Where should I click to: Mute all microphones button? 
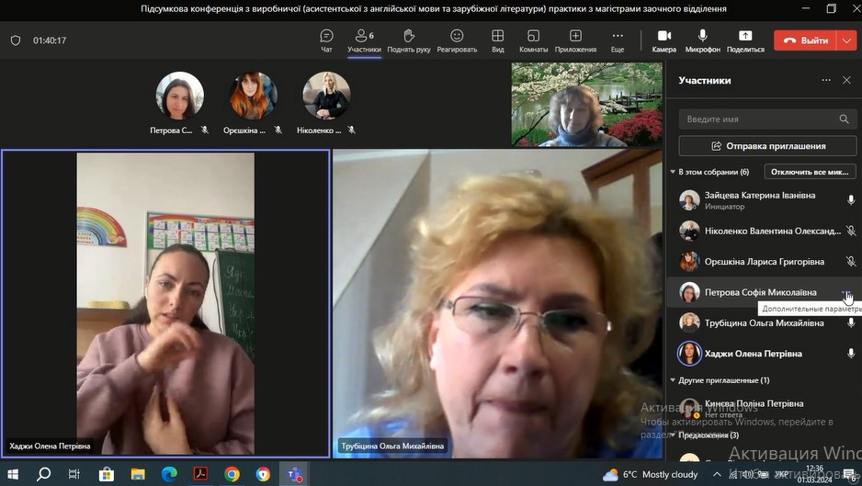pos(810,172)
